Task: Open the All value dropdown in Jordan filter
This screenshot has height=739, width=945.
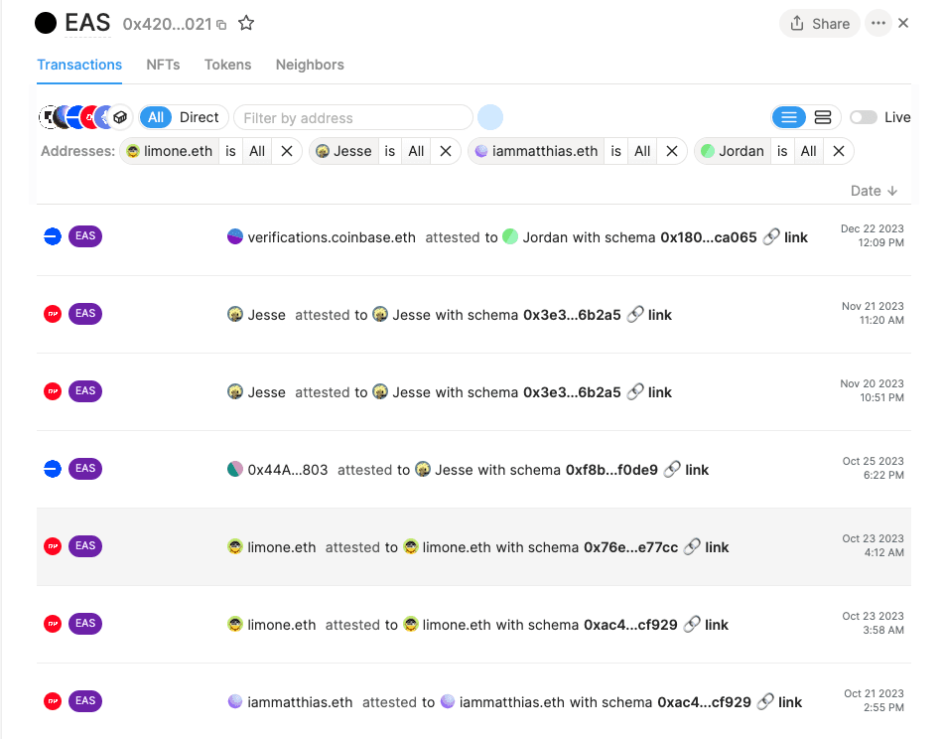Action: click(x=809, y=151)
